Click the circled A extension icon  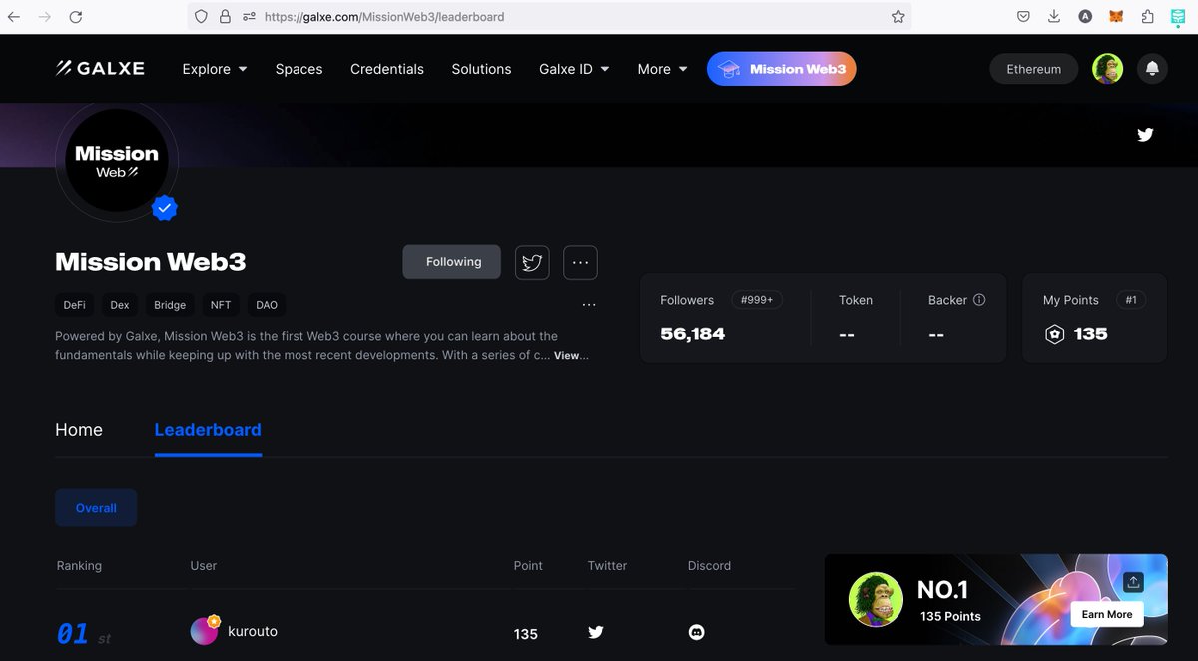[x=1085, y=17]
